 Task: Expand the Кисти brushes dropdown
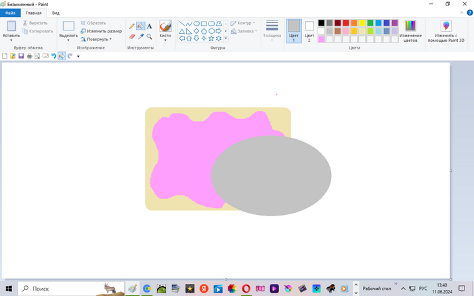pos(165,40)
